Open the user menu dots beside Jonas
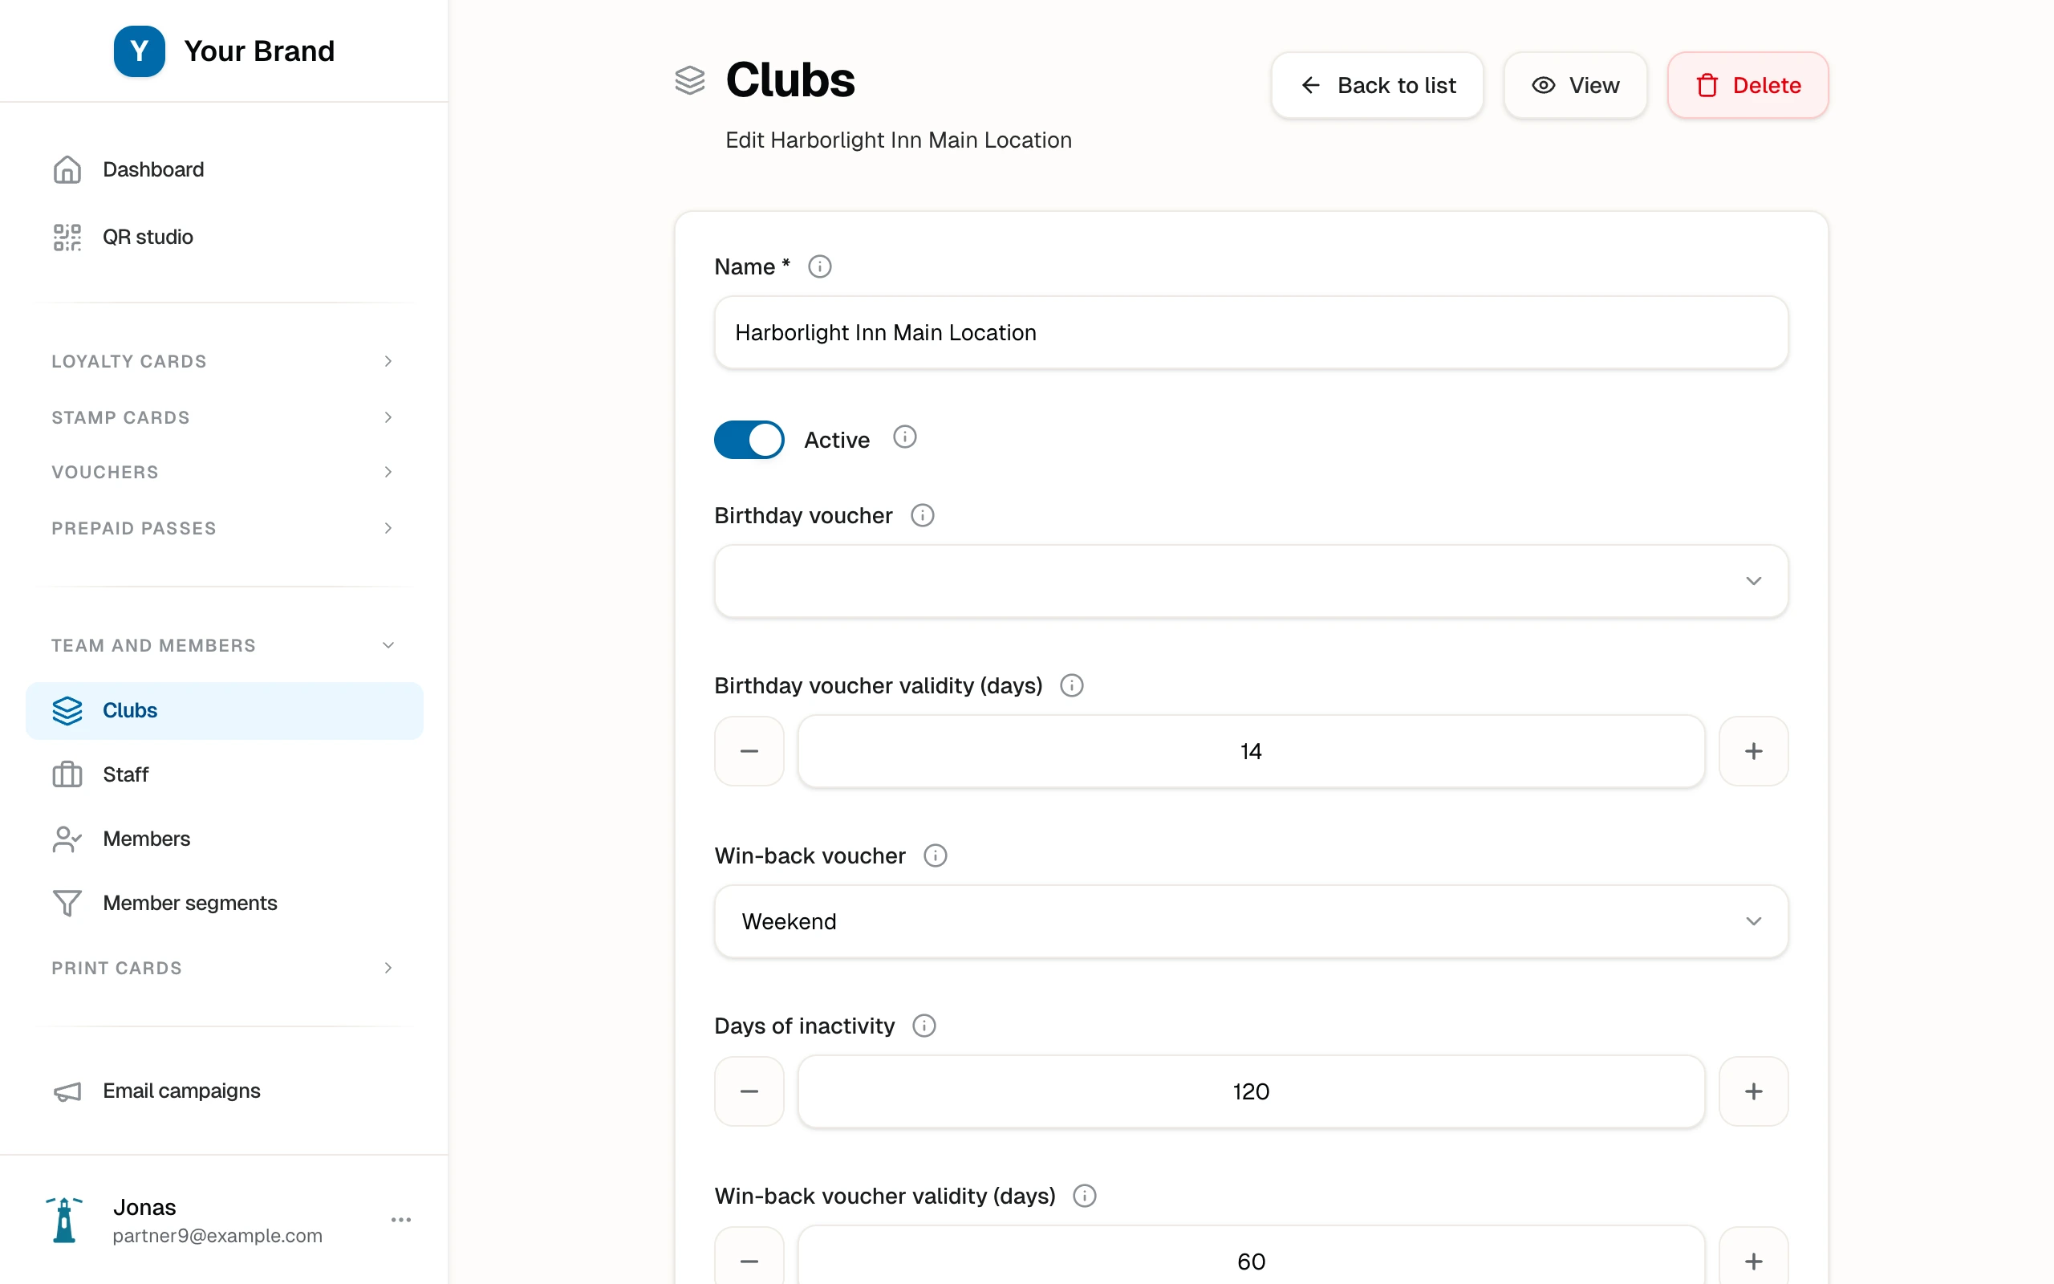 (x=401, y=1221)
